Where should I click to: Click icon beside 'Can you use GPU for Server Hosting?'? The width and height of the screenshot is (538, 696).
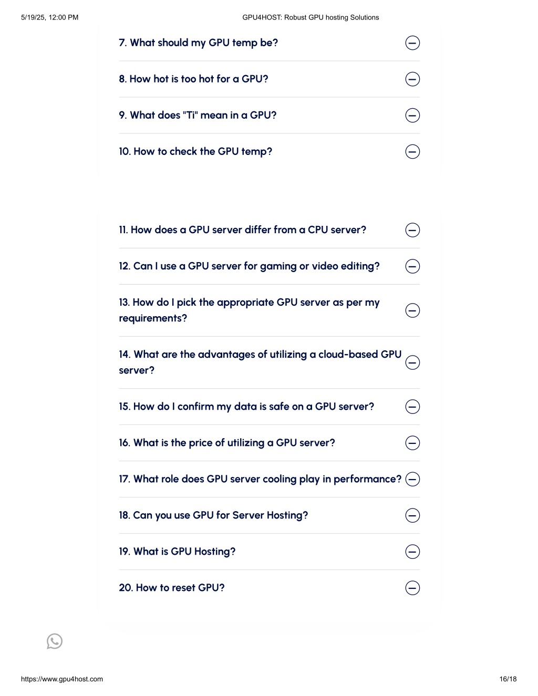[x=413, y=515]
